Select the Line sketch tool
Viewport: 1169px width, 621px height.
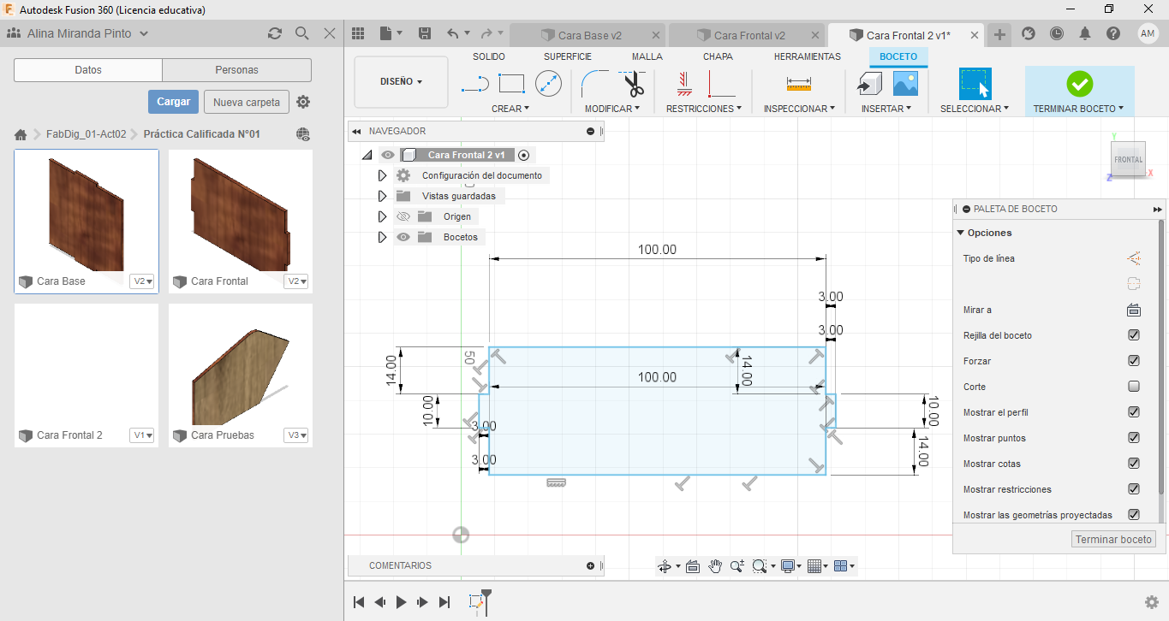coord(474,84)
